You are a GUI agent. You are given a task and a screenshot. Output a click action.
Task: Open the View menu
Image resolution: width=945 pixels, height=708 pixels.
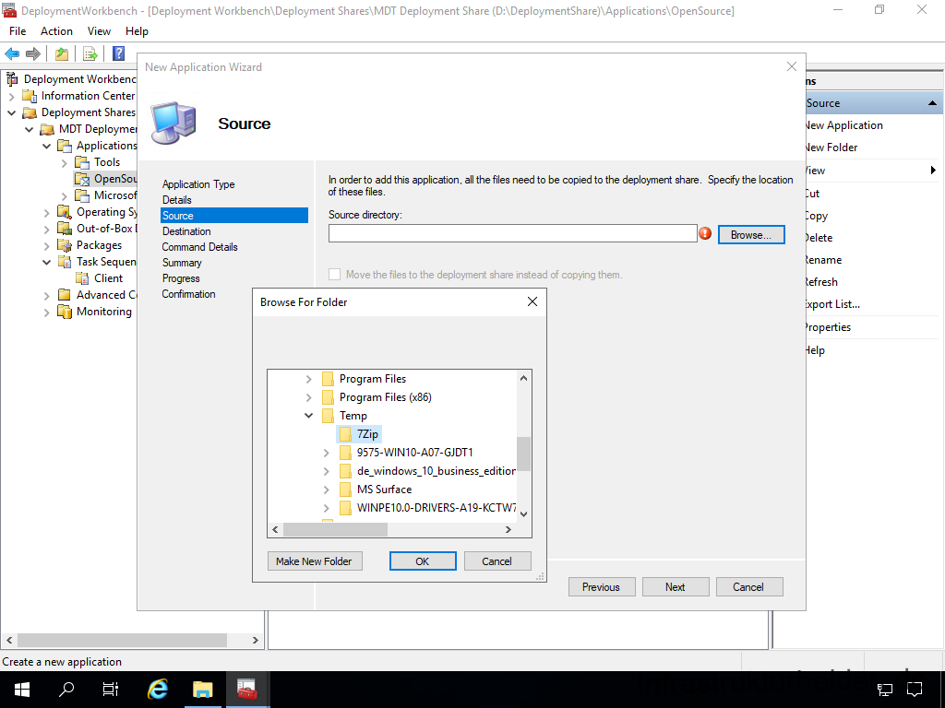(x=99, y=31)
